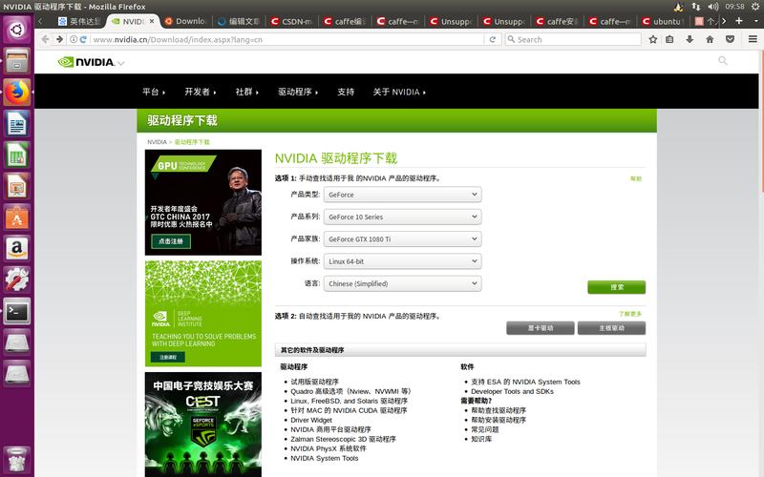Screen dimensions: 764x477
Task: Open System Settings gear-wrench icon
Action: (17, 280)
